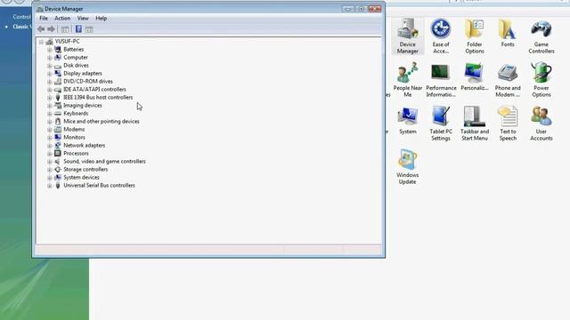Viewport: 570px width, 320px height.
Task: Open Tablet PC Settings icon
Action: pyautogui.click(x=441, y=124)
